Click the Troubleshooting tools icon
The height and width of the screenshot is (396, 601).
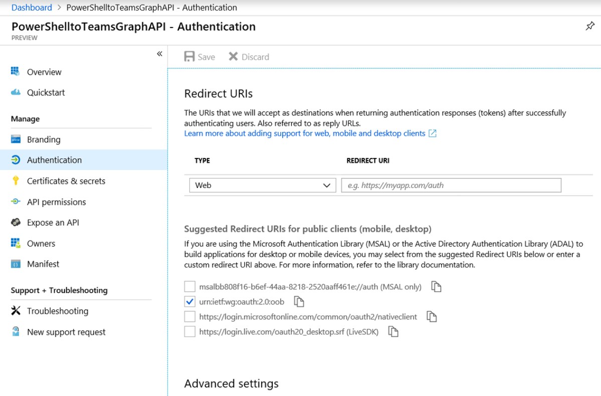coord(16,311)
